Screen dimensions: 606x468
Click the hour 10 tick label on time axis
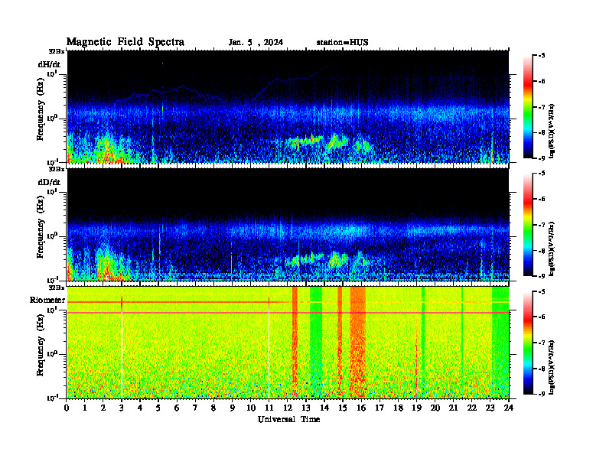pos(251,408)
